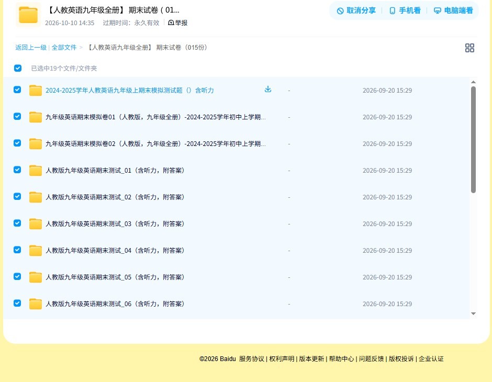The width and height of the screenshot is (492, 382).
Task: Click folder icon for 期末测试_05
Action: 36,277
